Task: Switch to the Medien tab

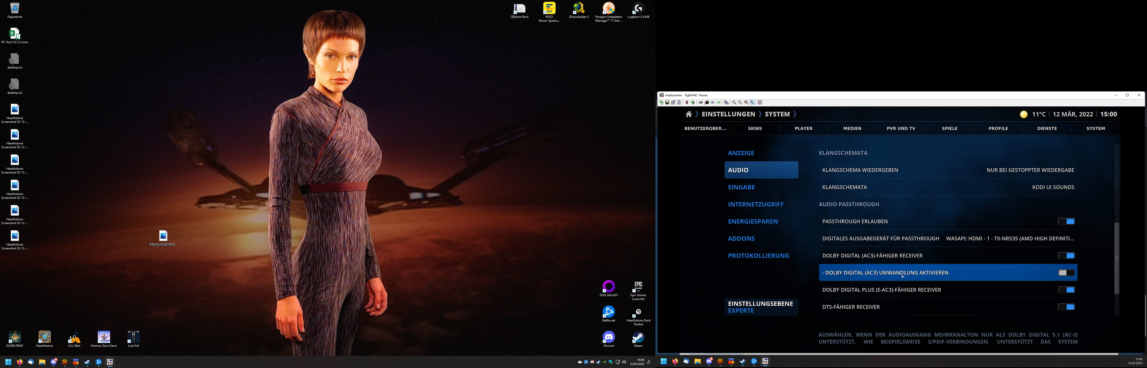Action: pos(852,129)
